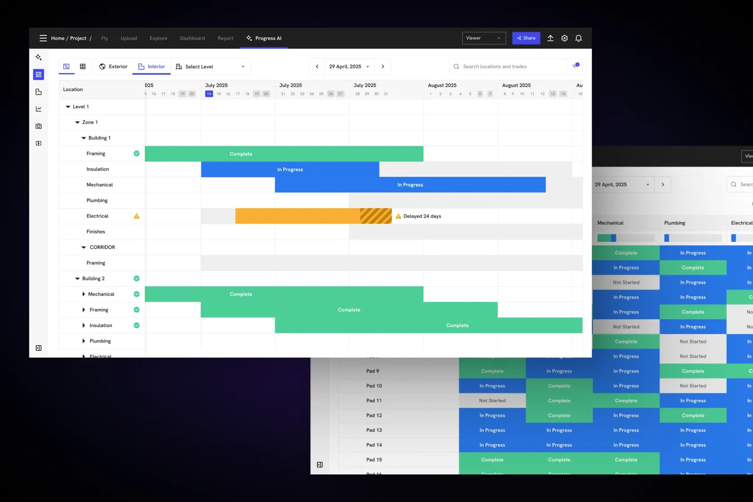
Task: Open the camera sidebar icon
Action: [x=38, y=126]
